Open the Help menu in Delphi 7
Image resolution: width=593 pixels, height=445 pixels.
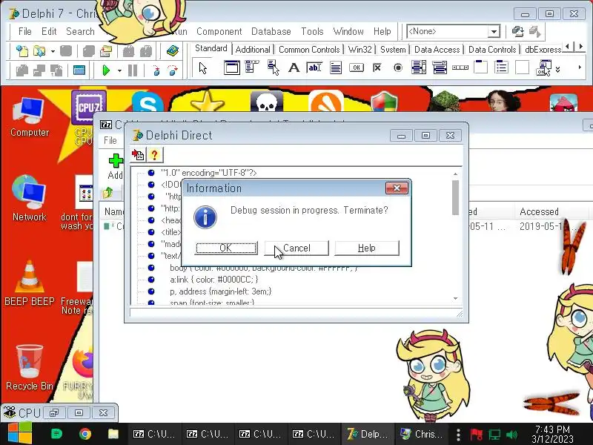tap(382, 31)
